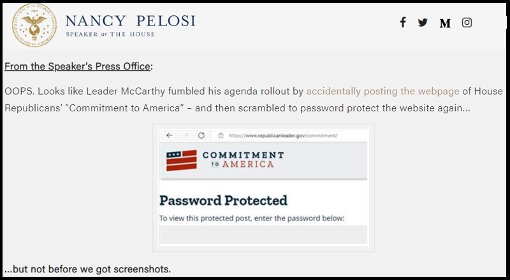Screen dimensions: 510x280
Task: Click "To view this protected post" instruction text
Action: (x=251, y=218)
